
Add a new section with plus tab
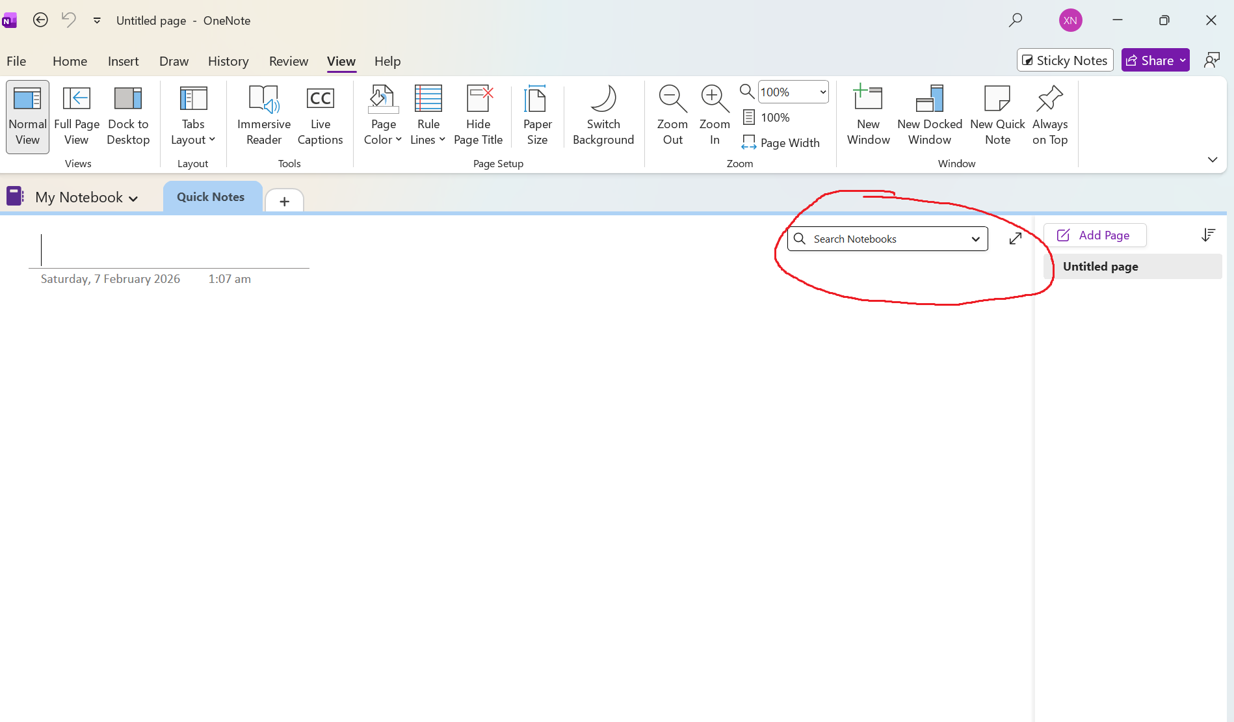pyautogui.click(x=284, y=201)
